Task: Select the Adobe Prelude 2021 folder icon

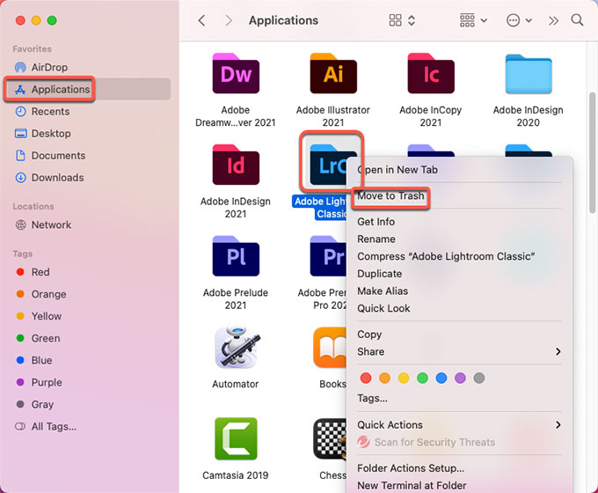Action: point(236,256)
